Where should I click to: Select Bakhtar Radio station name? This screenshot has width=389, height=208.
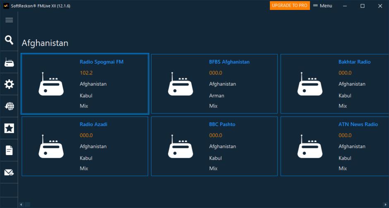pos(355,62)
